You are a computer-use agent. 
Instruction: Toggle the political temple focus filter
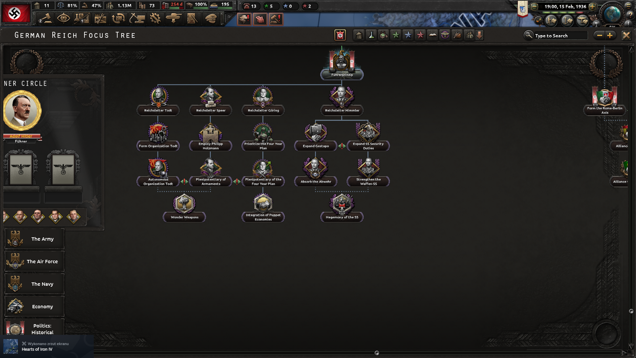coord(359,35)
